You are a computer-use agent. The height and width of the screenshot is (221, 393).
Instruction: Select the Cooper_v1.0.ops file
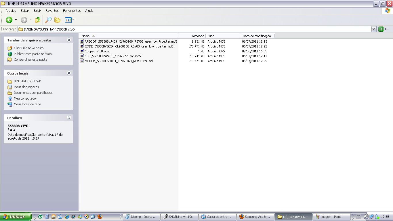pyautogui.click(x=97, y=51)
